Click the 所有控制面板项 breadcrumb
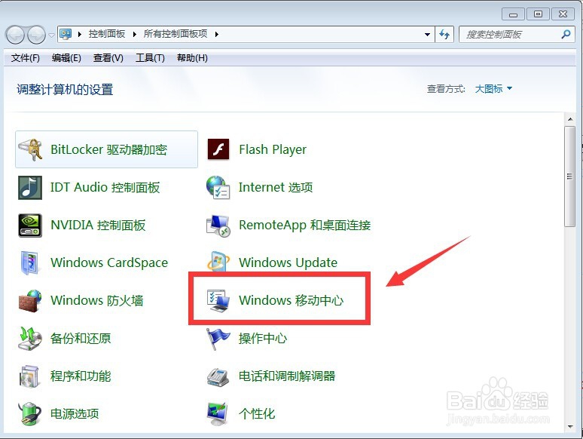The image size is (583, 439). pyautogui.click(x=175, y=34)
